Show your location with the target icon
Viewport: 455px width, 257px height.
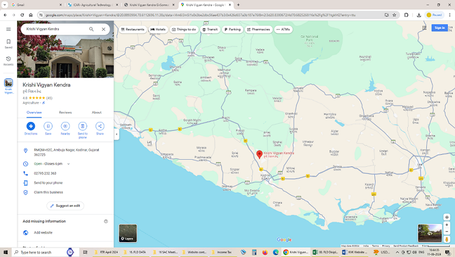447,217
